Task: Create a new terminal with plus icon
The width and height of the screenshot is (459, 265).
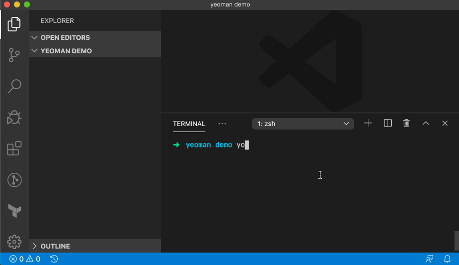Action: (368, 123)
